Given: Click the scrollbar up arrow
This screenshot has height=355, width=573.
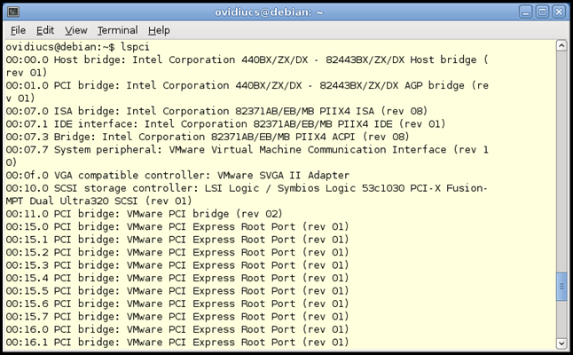Looking at the screenshot, I should [x=561, y=45].
